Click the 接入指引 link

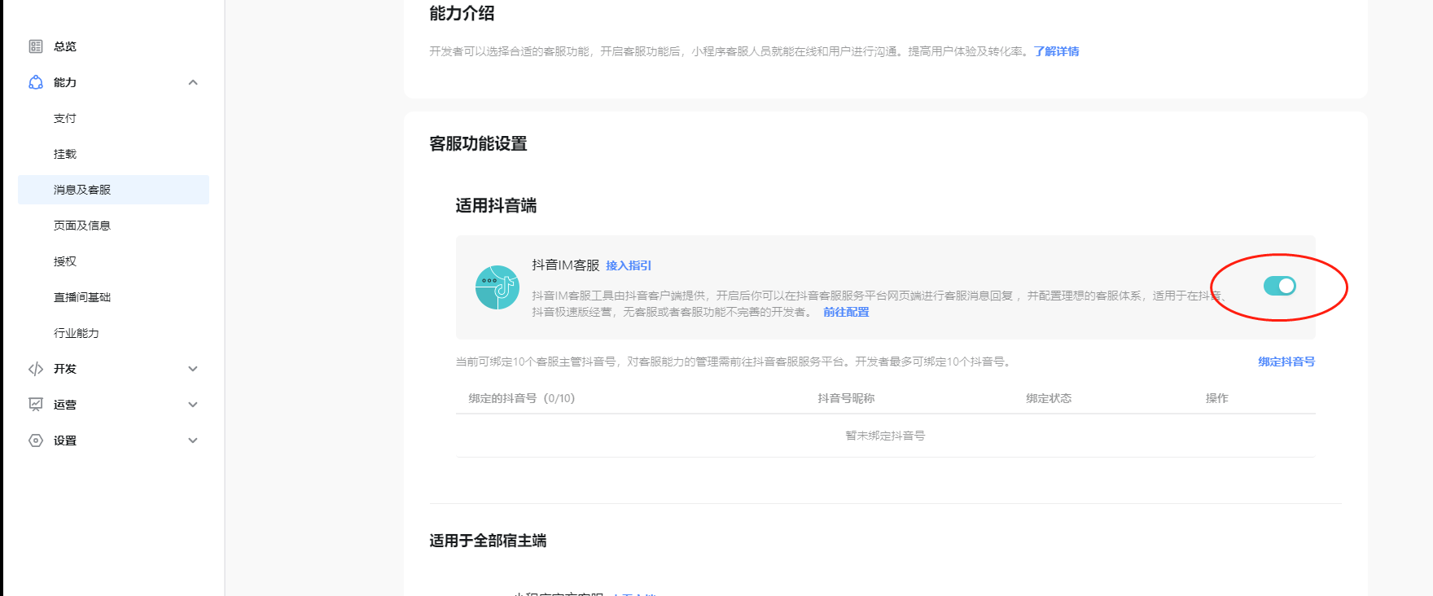pyautogui.click(x=629, y=265)
